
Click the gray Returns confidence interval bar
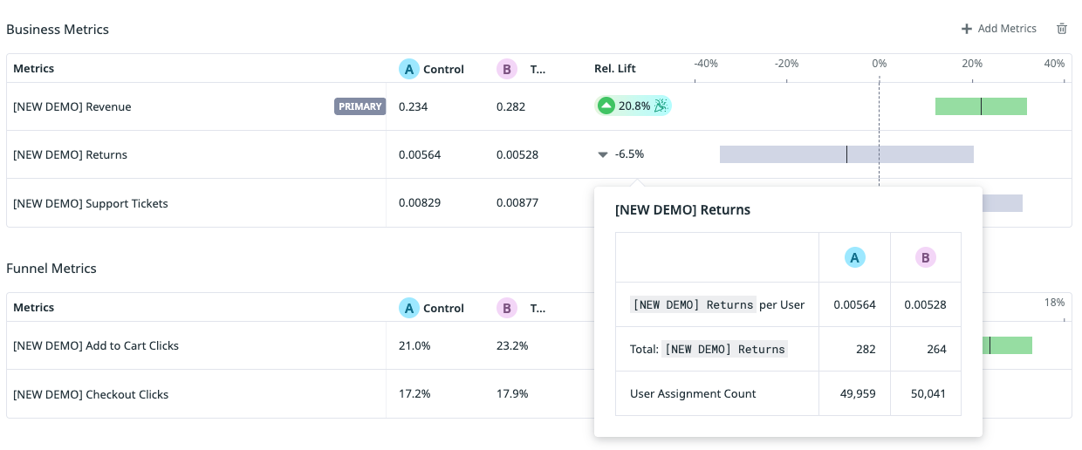click(846, 154)
